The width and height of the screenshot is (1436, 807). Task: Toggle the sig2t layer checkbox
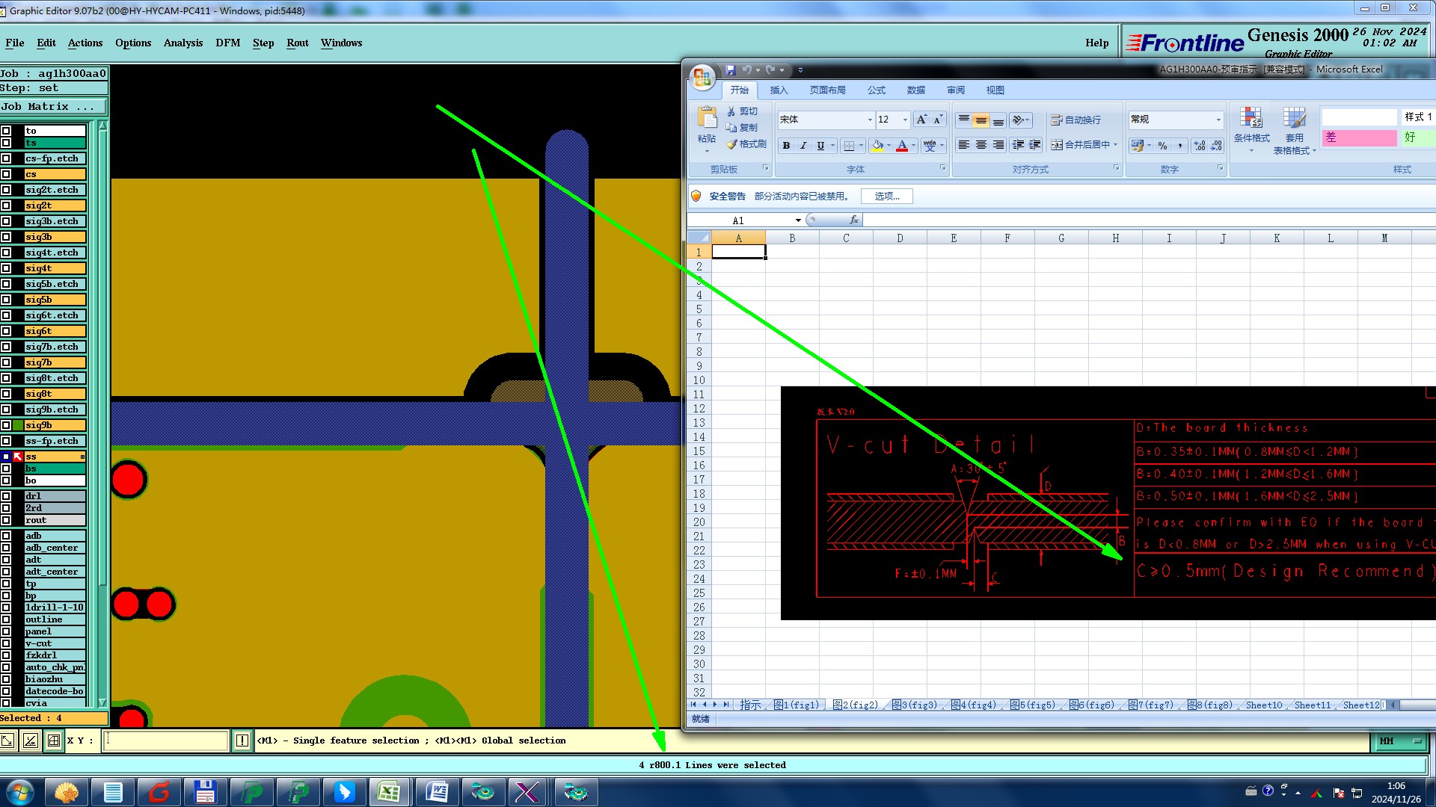click(7, 205)
